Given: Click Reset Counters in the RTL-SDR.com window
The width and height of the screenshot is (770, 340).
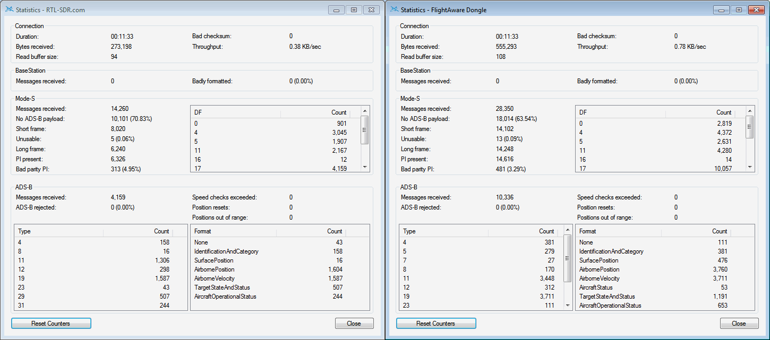Looking at the screenshot, I should (x=51, y=324).
